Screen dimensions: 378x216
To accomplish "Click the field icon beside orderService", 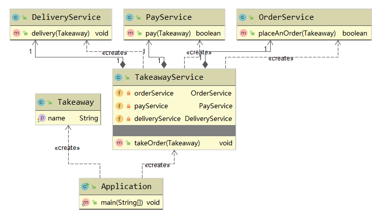I will click(x=119, y=93).
